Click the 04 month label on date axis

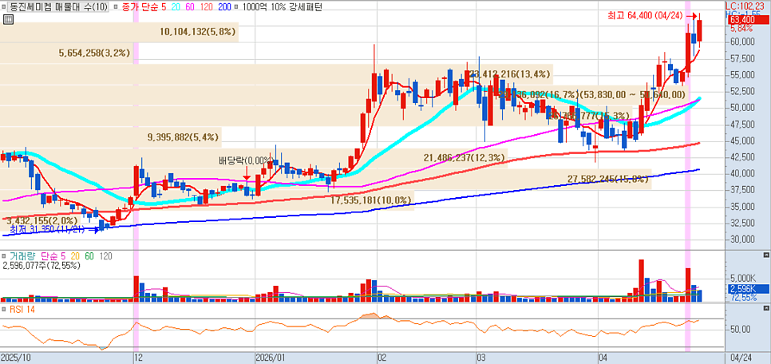click(x=604, y=358)
